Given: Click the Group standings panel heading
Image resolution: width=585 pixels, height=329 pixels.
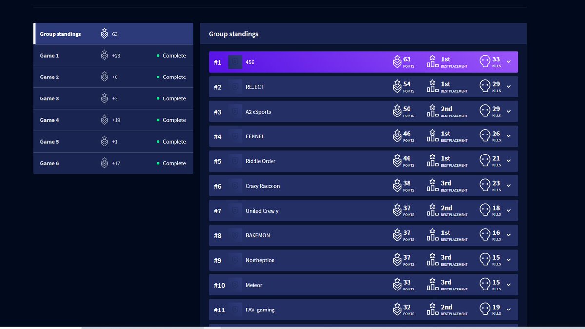Looking at the screenshot, I should pyautogui.click(x=234, y=34).
